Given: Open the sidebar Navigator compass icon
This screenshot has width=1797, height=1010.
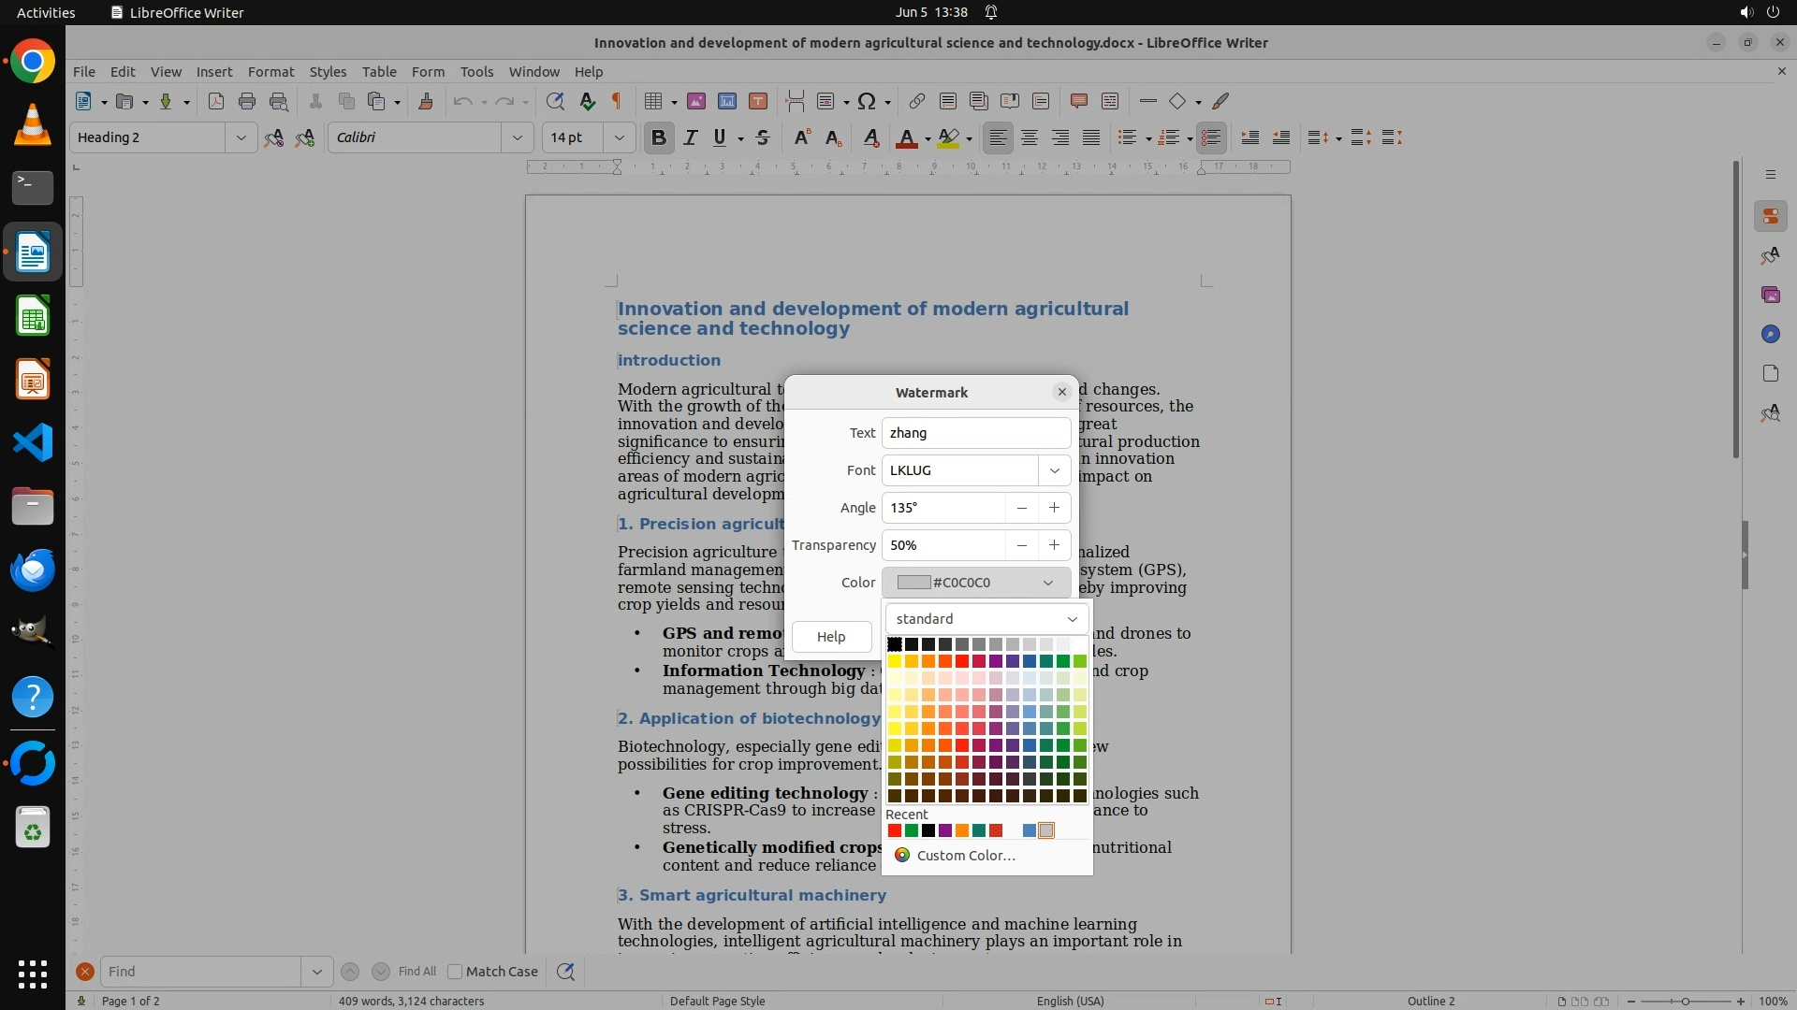Looking at the screenshot, I should point(1770,334).
